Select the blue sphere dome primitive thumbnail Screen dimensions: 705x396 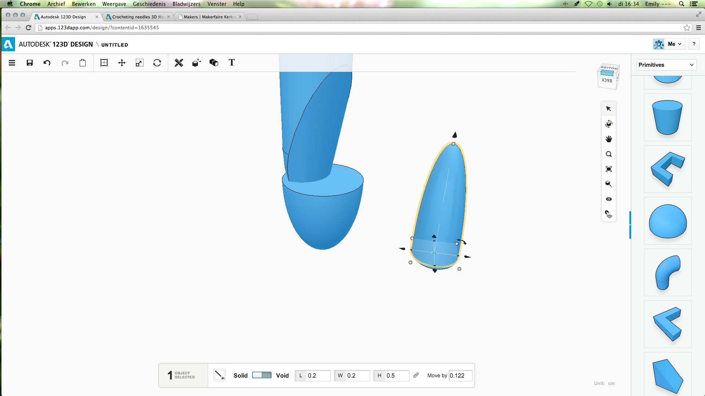pyautogui.click(x=668, y=221)
